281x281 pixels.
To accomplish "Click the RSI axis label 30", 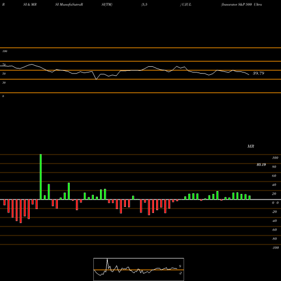I will 4,83.
